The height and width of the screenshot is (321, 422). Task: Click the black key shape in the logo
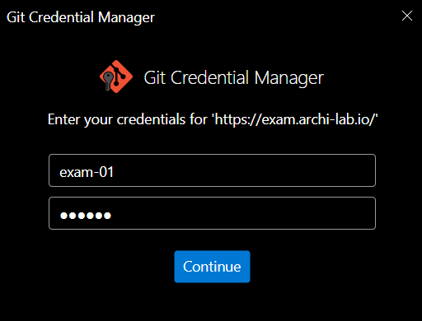[108, 81]
